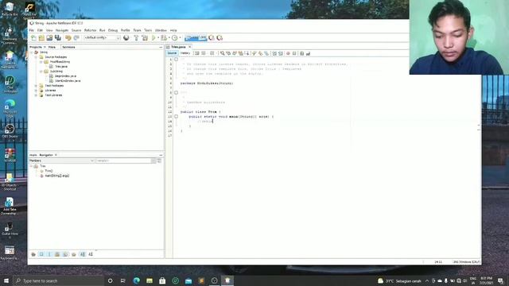Toggle sort by name button in Navigator
Viewport: 509px width, 286px height.
point(83,254)
